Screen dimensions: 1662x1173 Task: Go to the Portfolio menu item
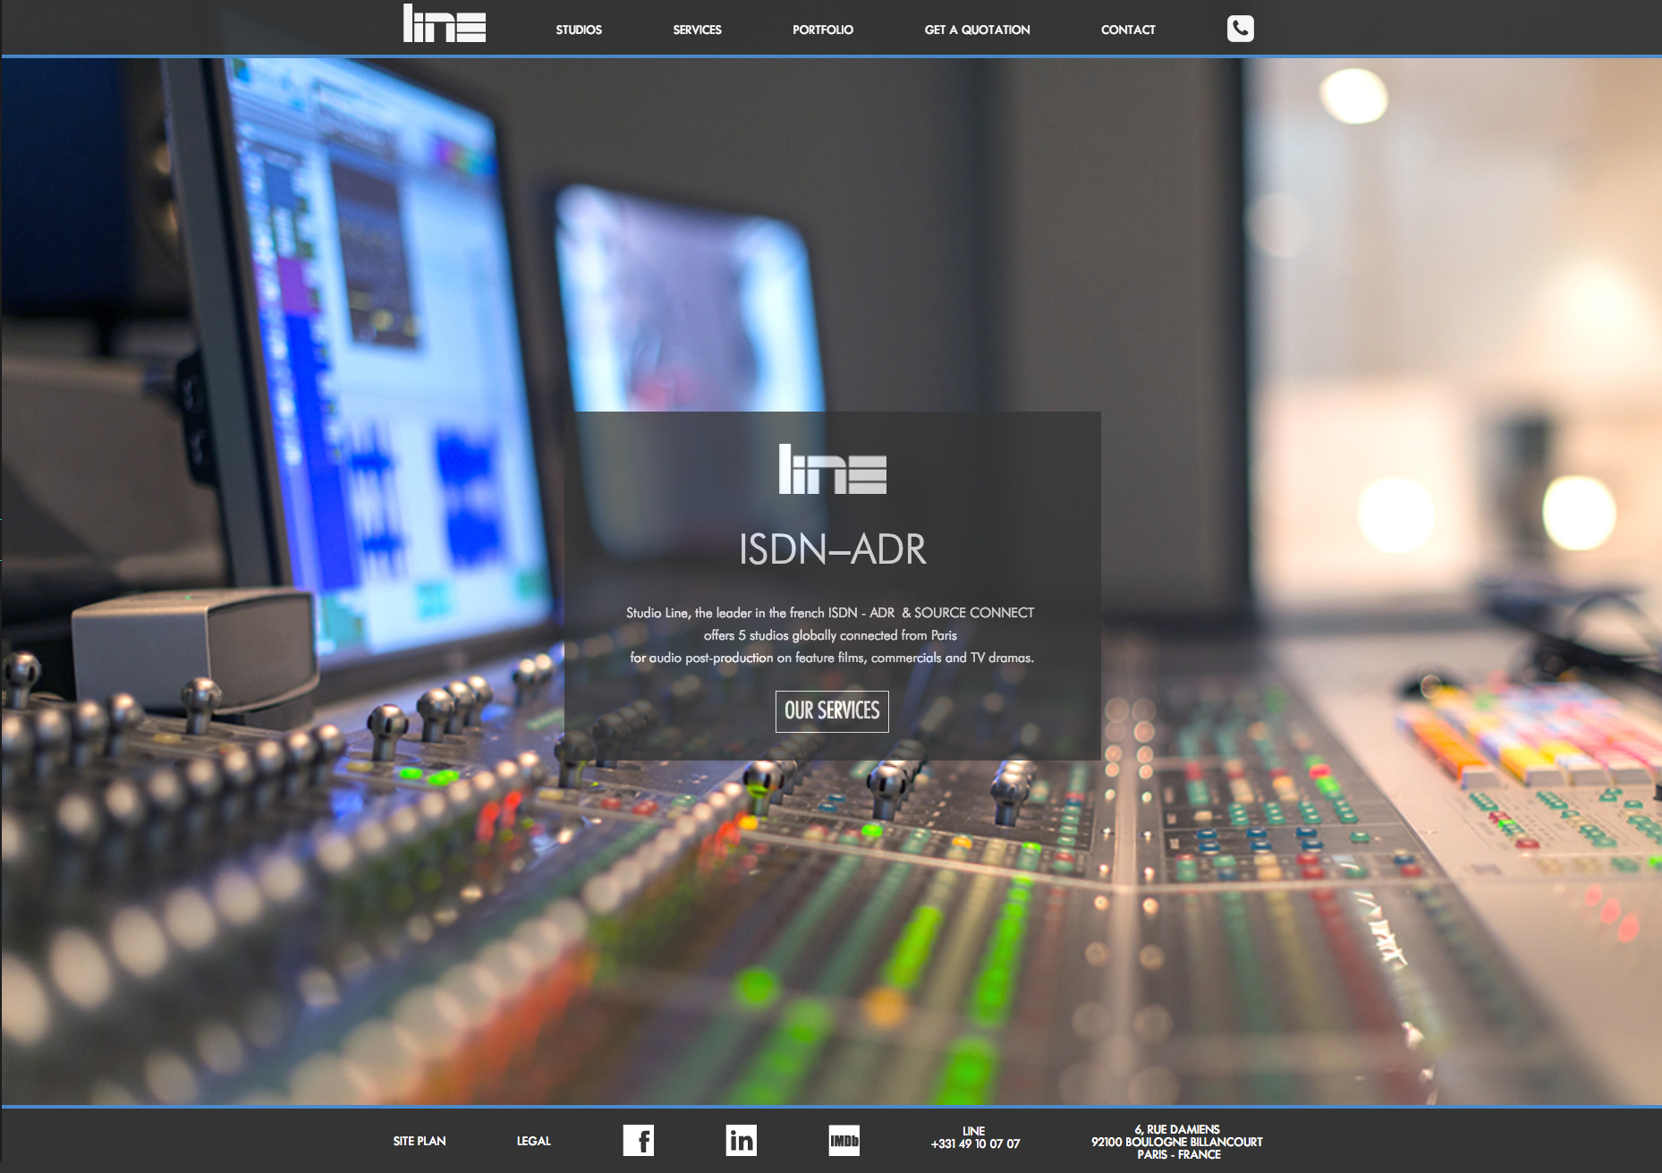[x=823, y=30]
